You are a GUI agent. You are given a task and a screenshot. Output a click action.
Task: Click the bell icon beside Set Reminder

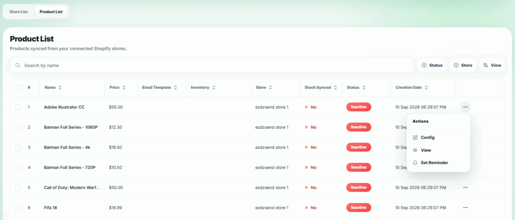[415, 163]
